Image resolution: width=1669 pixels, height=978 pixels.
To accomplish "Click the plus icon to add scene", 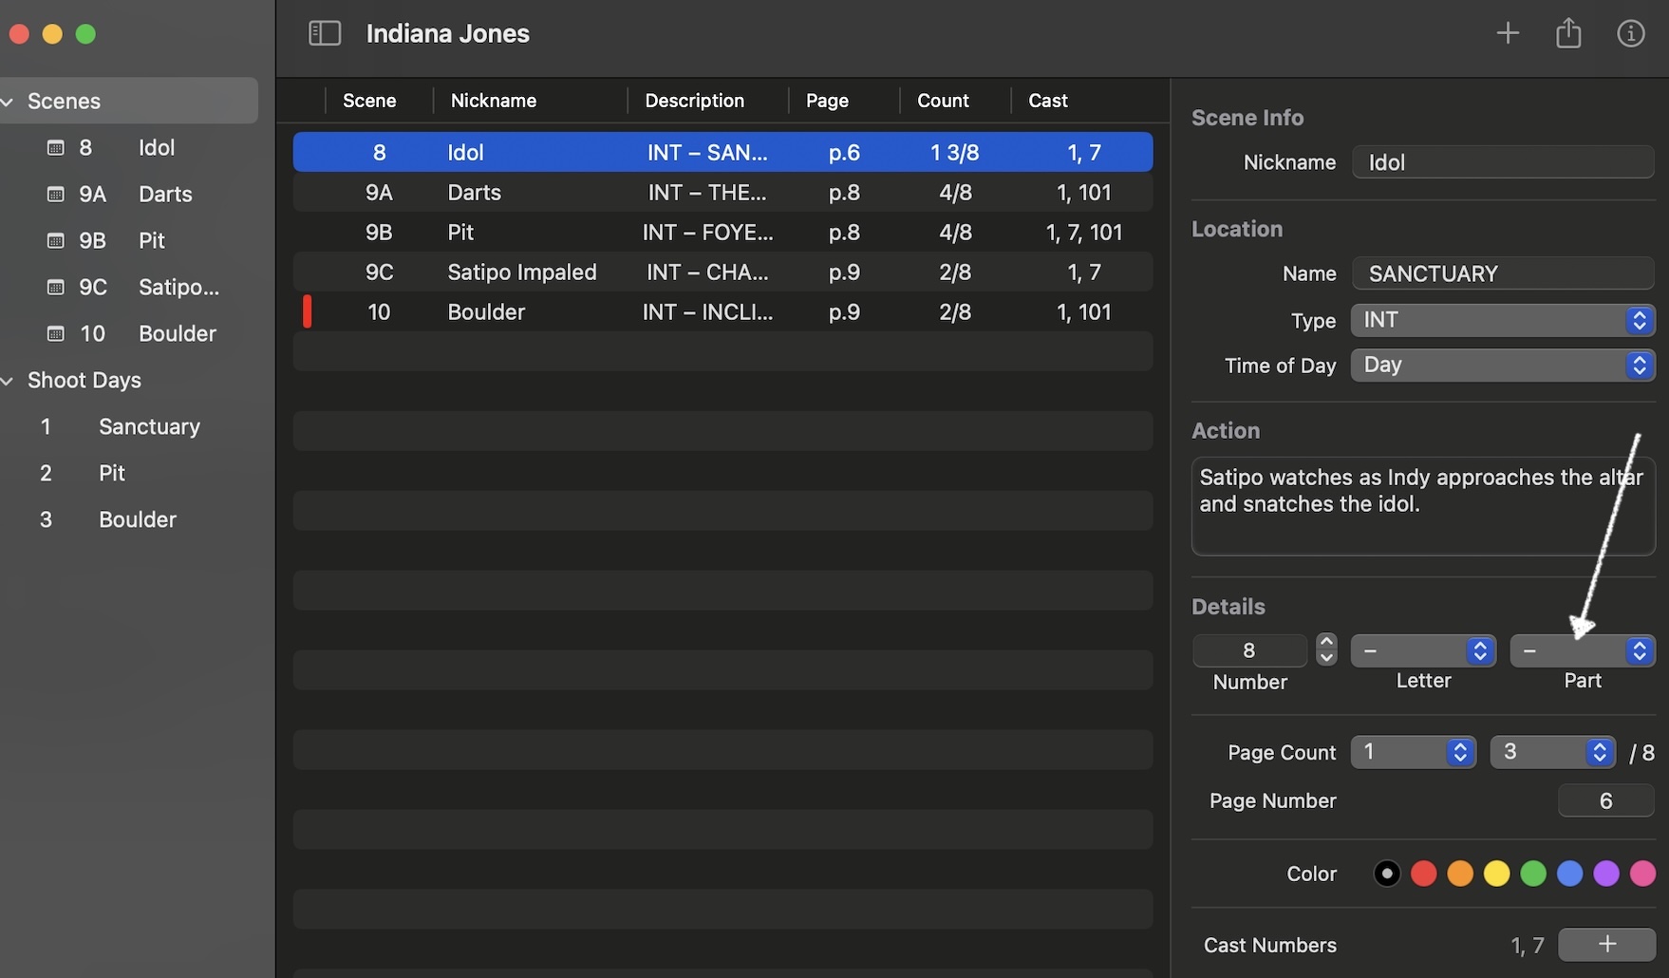I will click(1508, 33).
